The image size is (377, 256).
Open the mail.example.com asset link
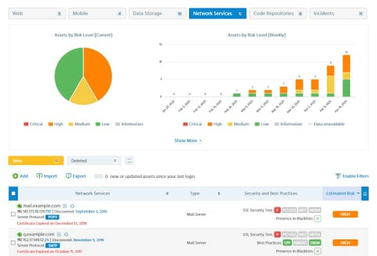coord(42,206)
